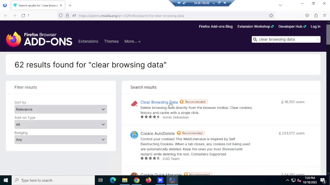Click author name "CAD Team"
This screenshot has height=185, width=330.
[x=171, y=159]
